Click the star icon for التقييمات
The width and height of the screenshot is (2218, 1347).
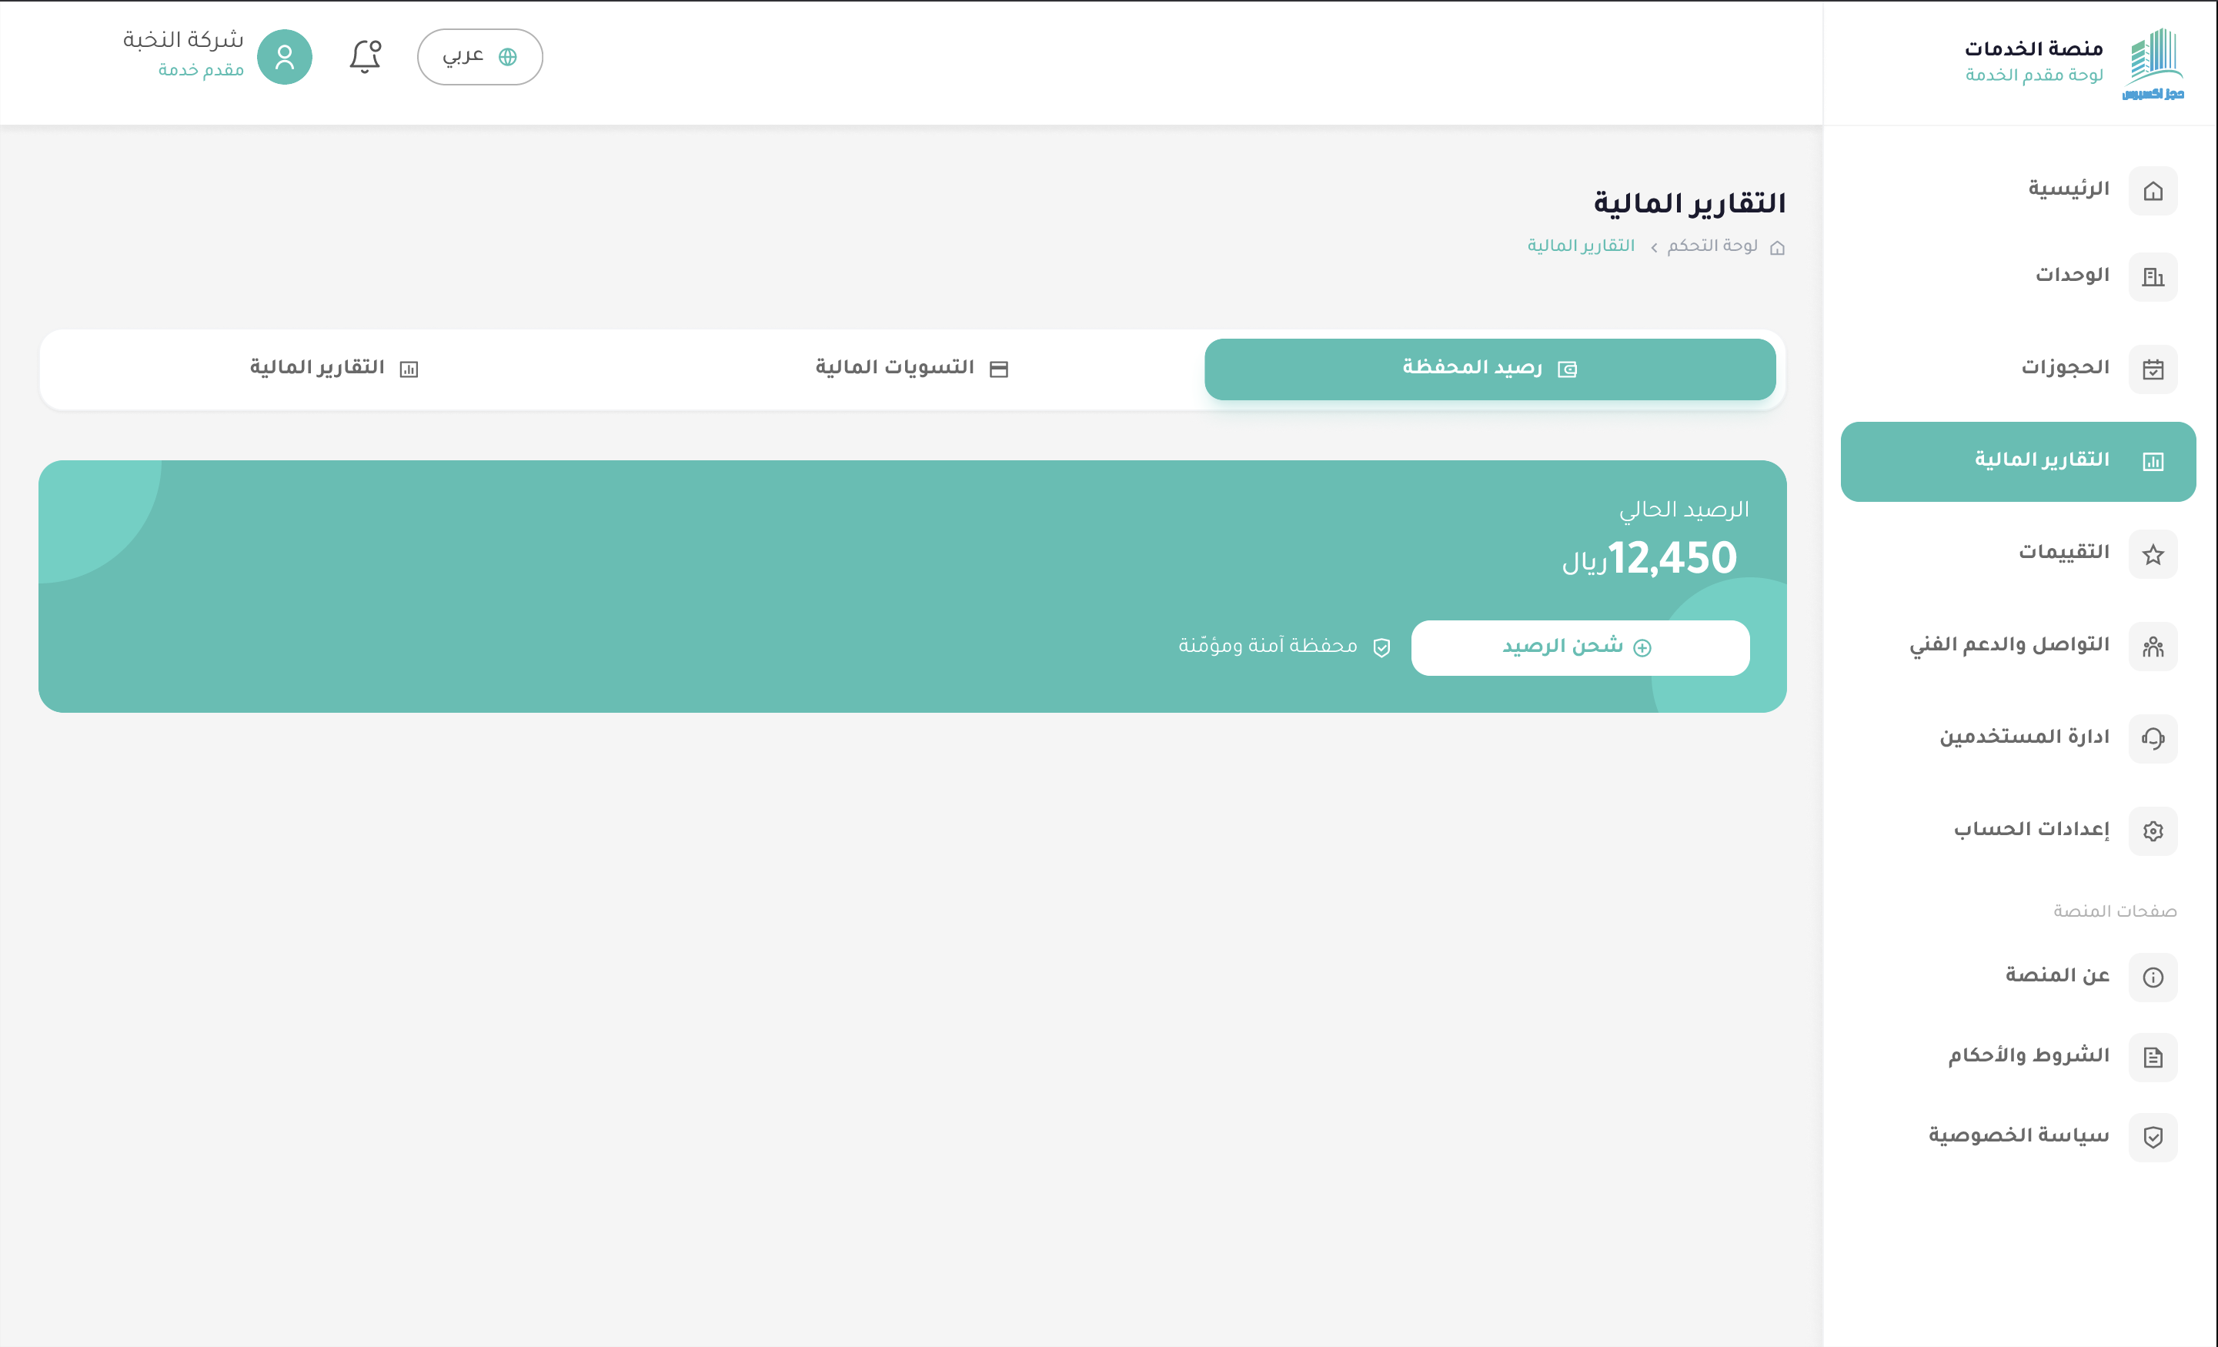coord(2153,555)
